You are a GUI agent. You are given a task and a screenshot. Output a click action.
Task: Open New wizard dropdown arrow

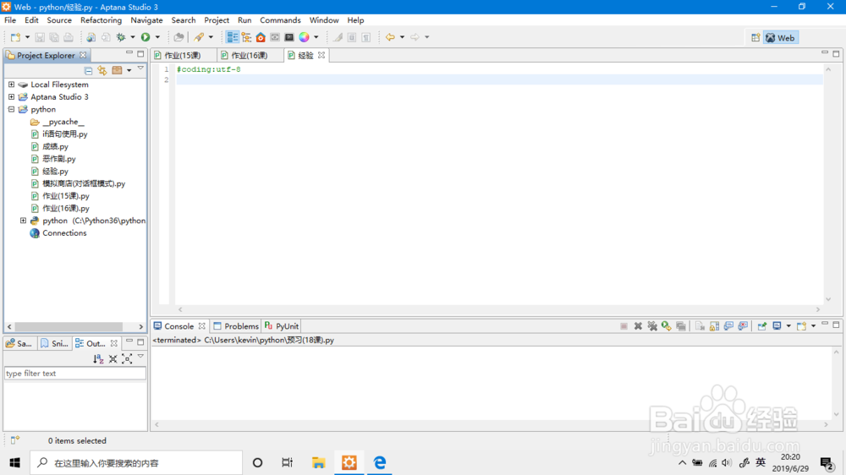click(x=28, y=37)
